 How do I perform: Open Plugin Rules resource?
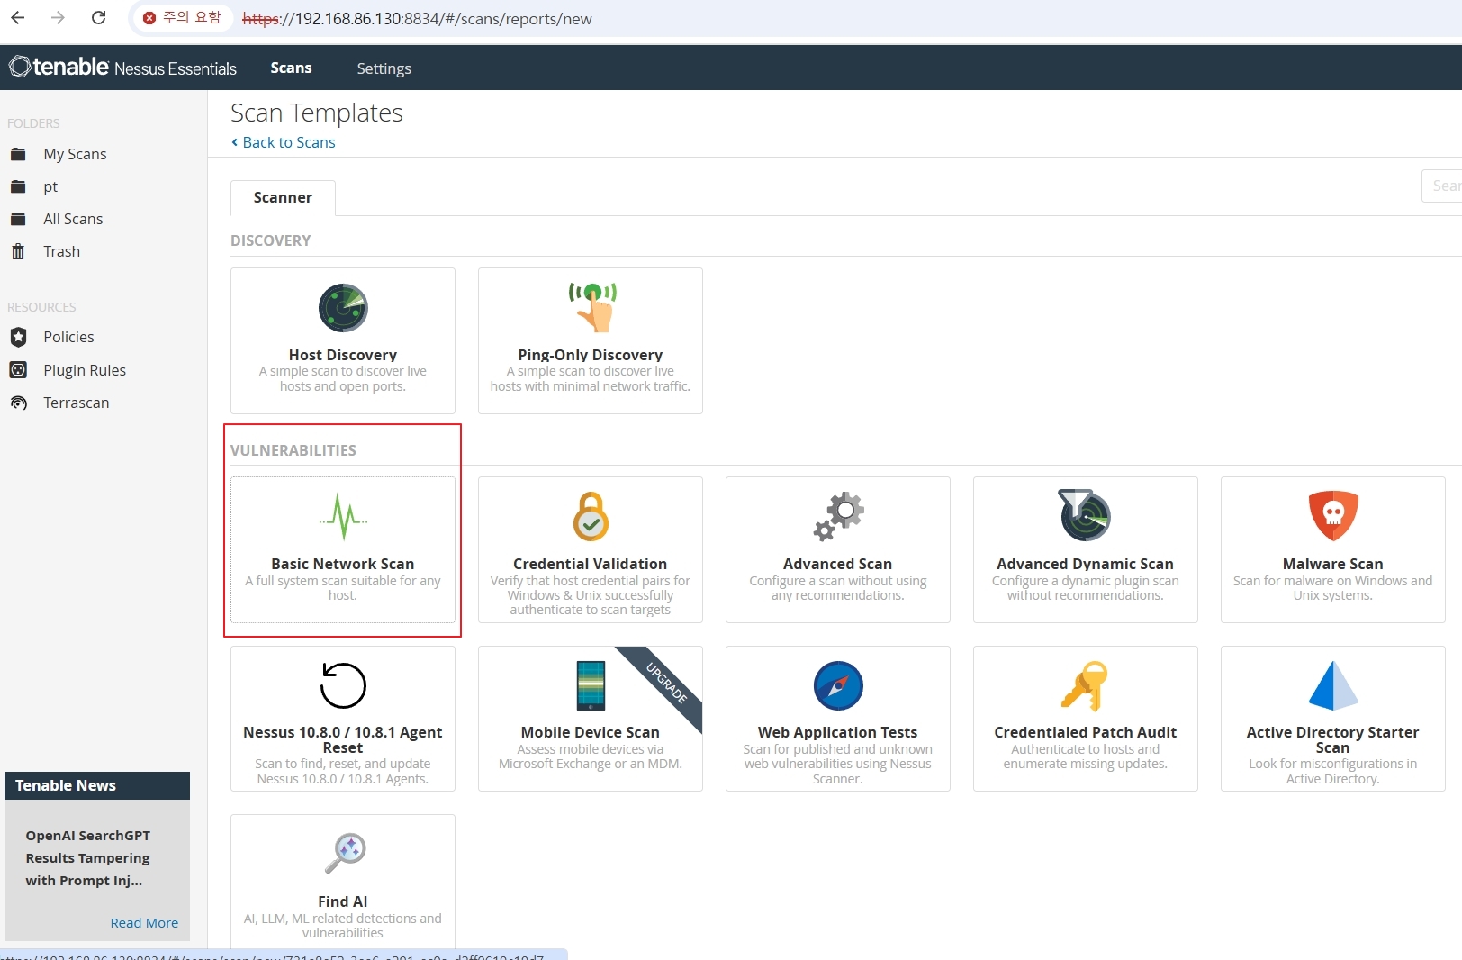[85, 370]
